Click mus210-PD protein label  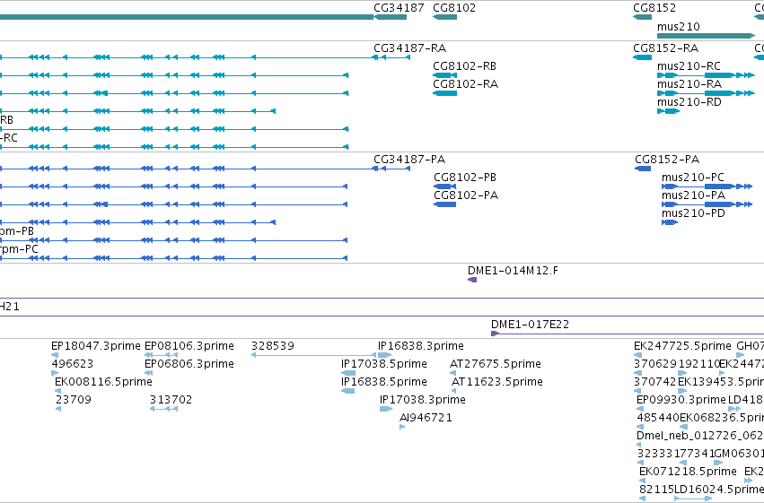[693, 213]
